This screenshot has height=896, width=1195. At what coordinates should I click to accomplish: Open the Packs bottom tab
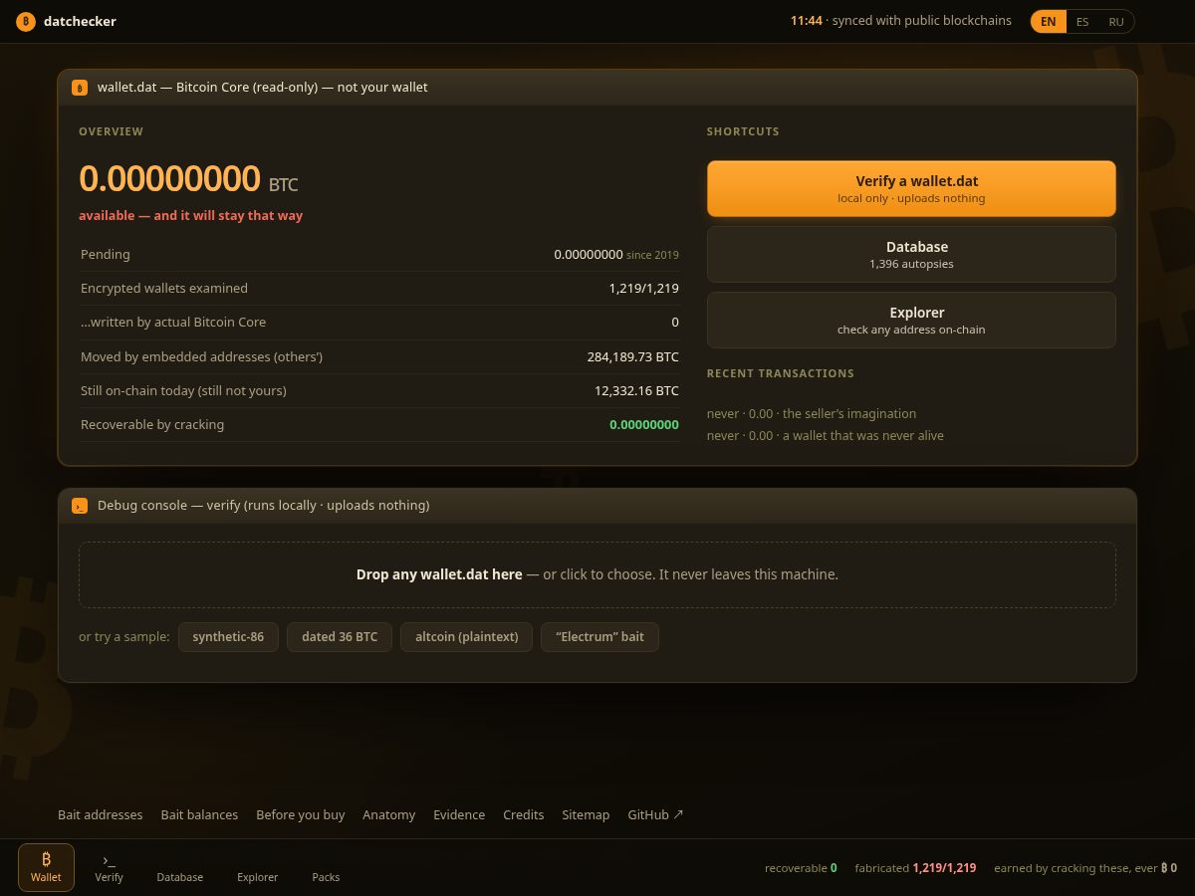coord(326,867)
